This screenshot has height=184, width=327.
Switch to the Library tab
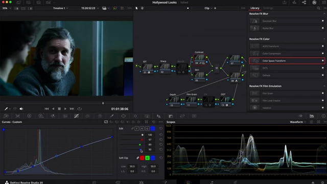pos(254,8)
